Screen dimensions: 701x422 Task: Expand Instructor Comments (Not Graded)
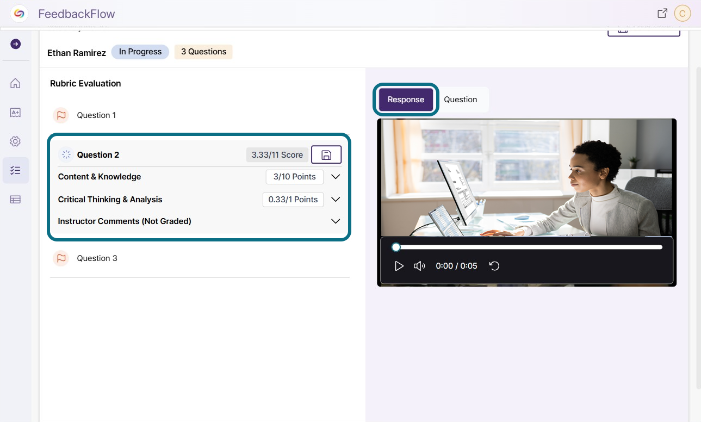[x=336, y=221]
